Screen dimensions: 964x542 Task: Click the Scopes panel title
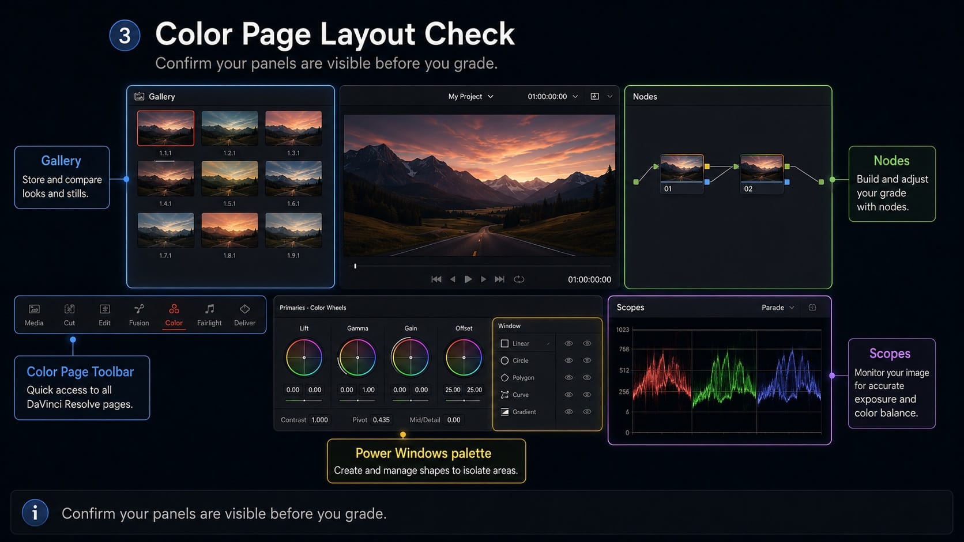(630, 308)
